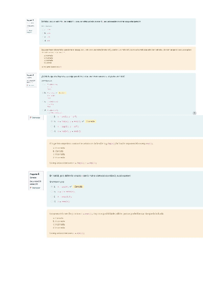
Task: Select option b log(x) exp(x) in Pregunta 3
Action: click(52, 121)
